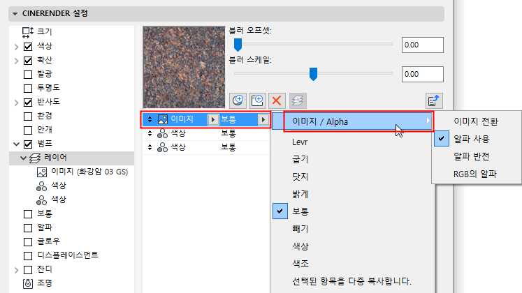Click the 블러 오프셋 slider handle
This screenshot has width=522, height=293.
click(238, 45)
